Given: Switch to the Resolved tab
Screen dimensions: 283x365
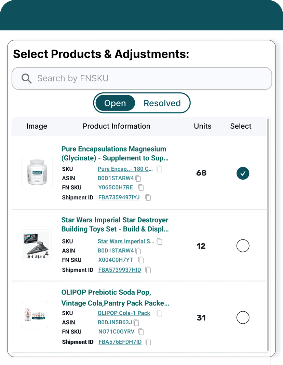Looking at the screenshot, I should click(162, 103).
